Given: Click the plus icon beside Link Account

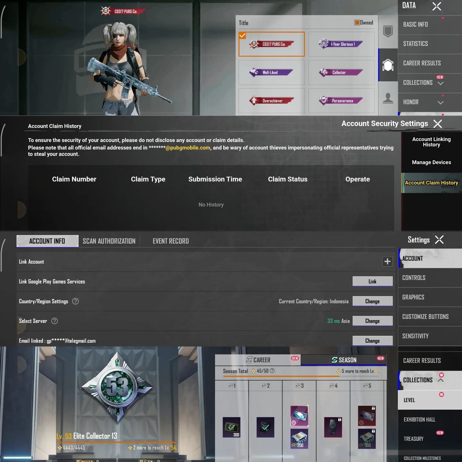Looking at the screenshot, I should (387, 261).
